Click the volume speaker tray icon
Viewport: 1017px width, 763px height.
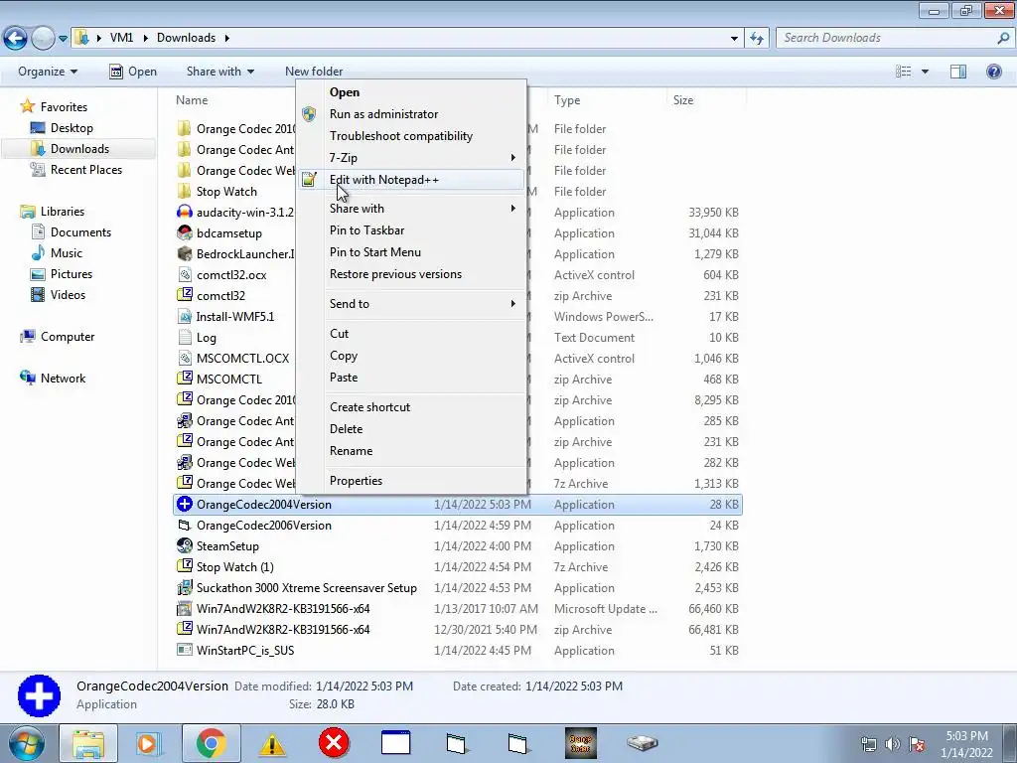click(x=893, y=745)
